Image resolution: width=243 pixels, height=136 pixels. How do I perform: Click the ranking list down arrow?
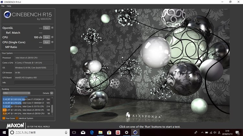pyautogui.click(x=52, y=114)
